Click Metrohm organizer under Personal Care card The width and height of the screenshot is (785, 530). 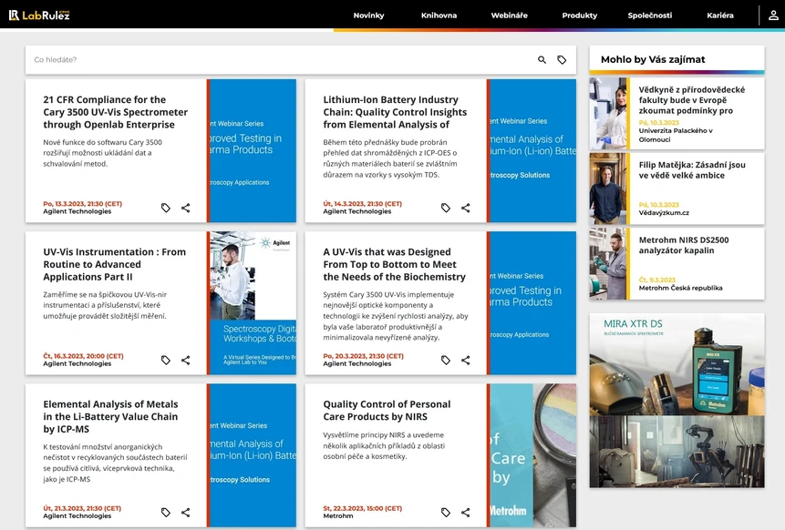click(x=338, y=515)
